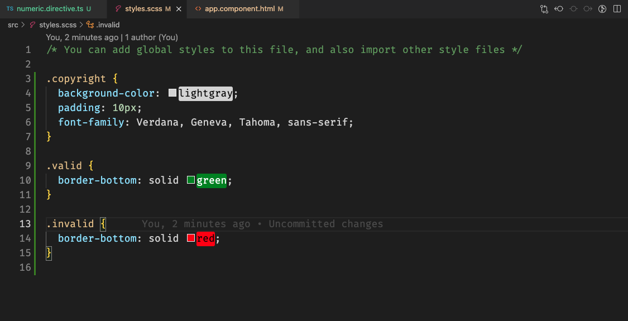Open the styles.scss breadcrumb dropdown
The image size is (628, 321).
[57, 25]
